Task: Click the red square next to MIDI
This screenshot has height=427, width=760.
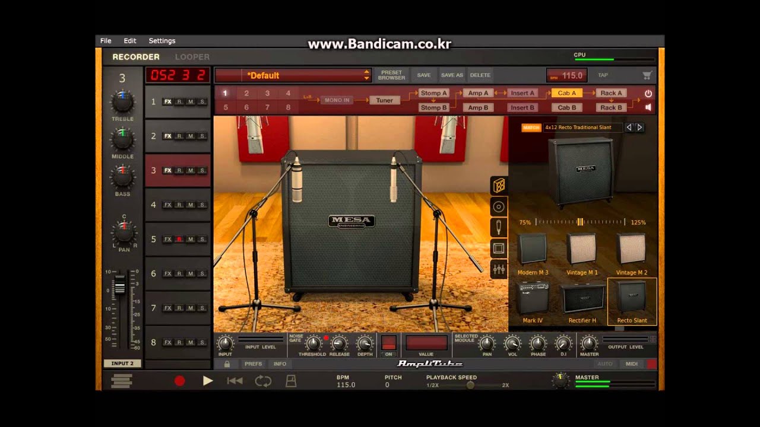Action: (x=652, y=364)
